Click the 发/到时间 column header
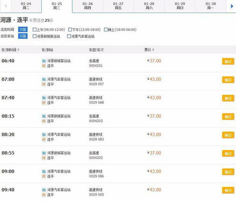 point(9,50)
